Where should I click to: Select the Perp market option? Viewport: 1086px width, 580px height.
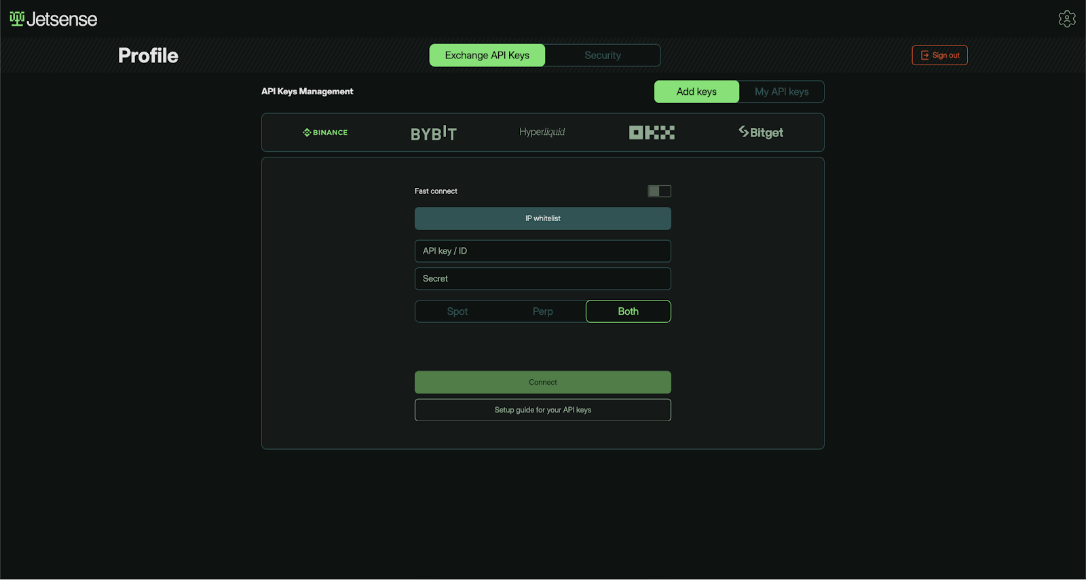[543, 311]
